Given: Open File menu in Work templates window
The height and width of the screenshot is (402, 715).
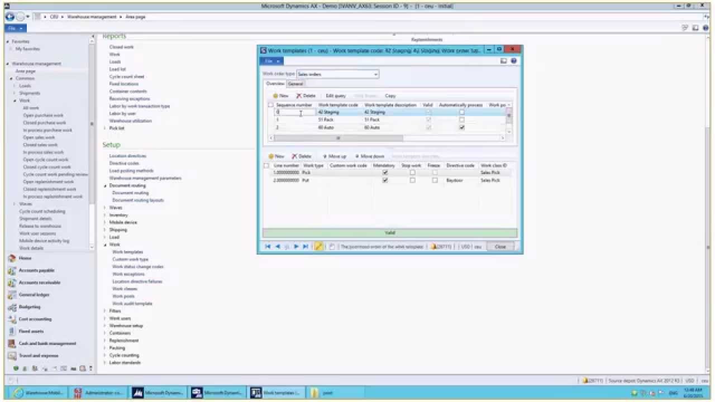Looking at the screenshot, I should (x=271, y=61).
